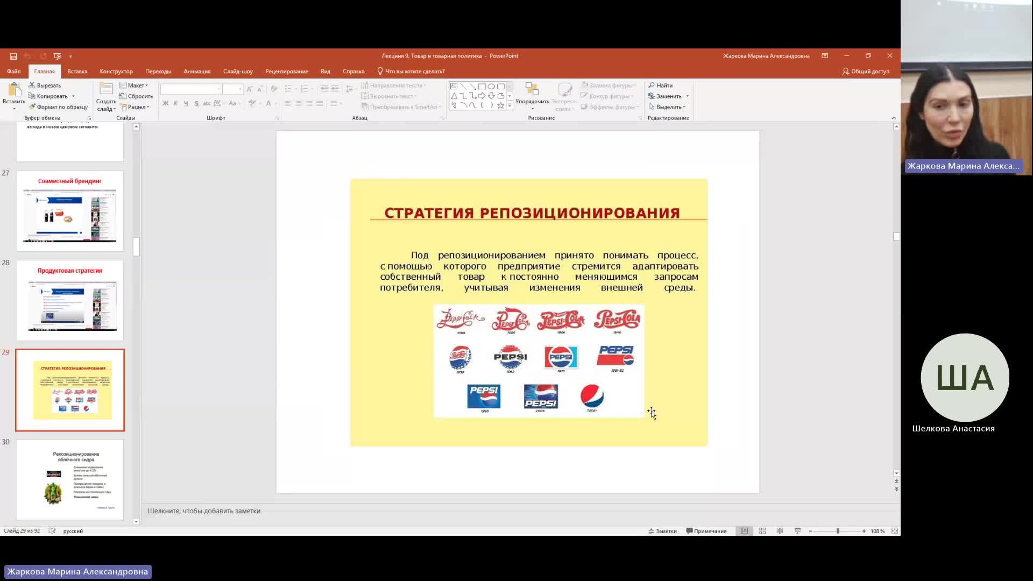
Task: Select slide 28 thumbnail Продуктовая стратегия
Action: pos(70,300)
